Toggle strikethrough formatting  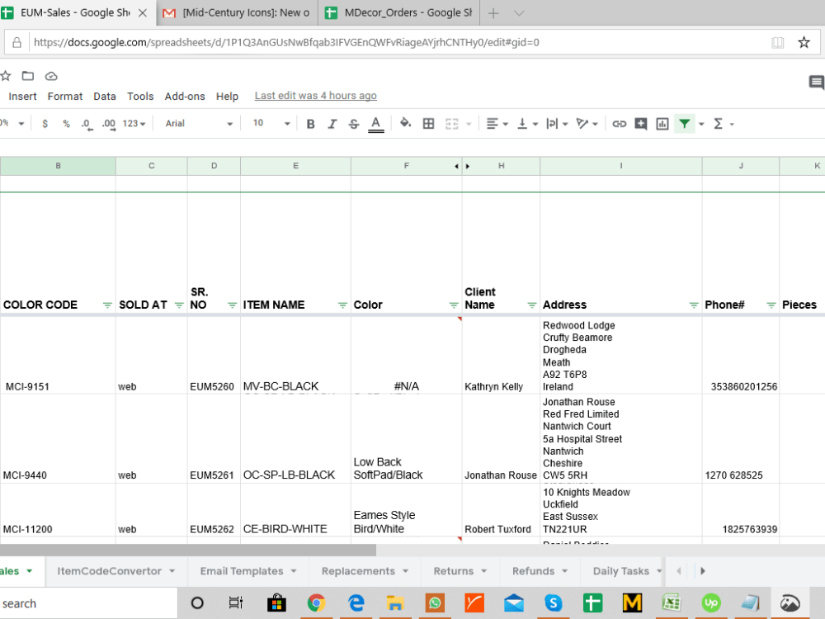pos(354,124)
